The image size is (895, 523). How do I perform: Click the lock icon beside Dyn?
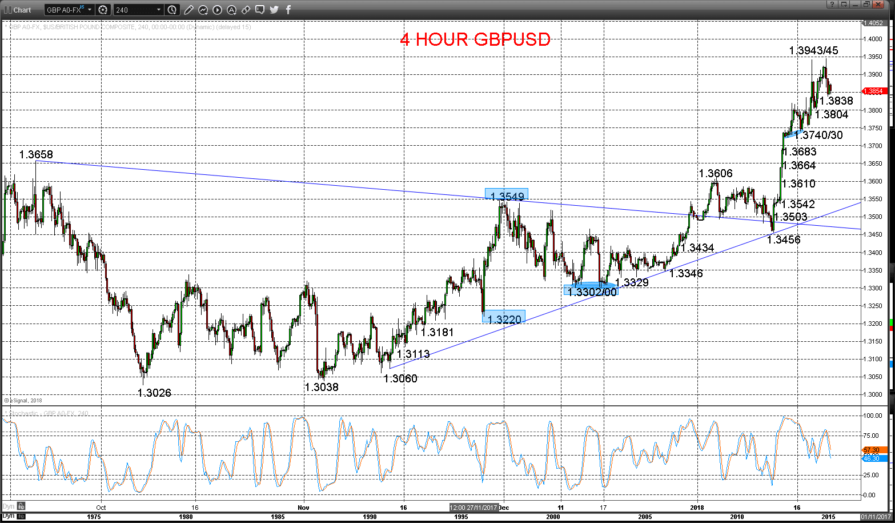point(21,506)
